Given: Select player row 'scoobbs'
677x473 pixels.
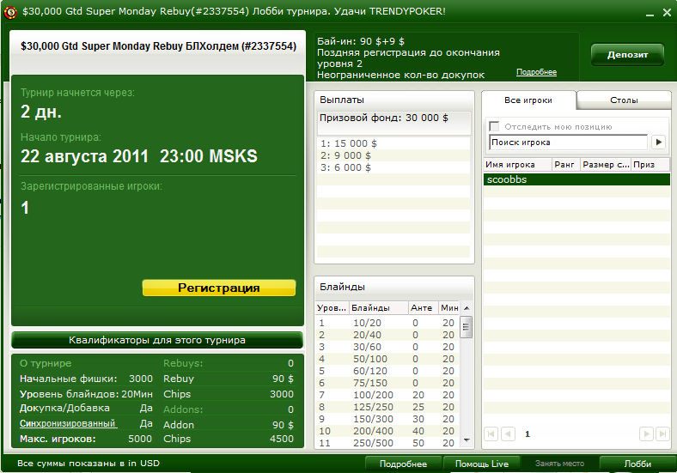Looking at the screenshot, I should [x=576, y=179].
